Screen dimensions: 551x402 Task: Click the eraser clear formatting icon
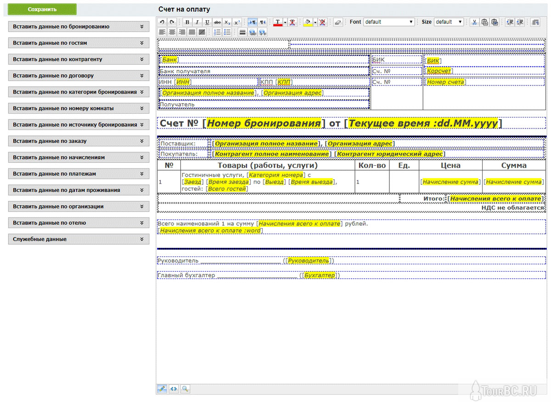click(x=338, y=22)
